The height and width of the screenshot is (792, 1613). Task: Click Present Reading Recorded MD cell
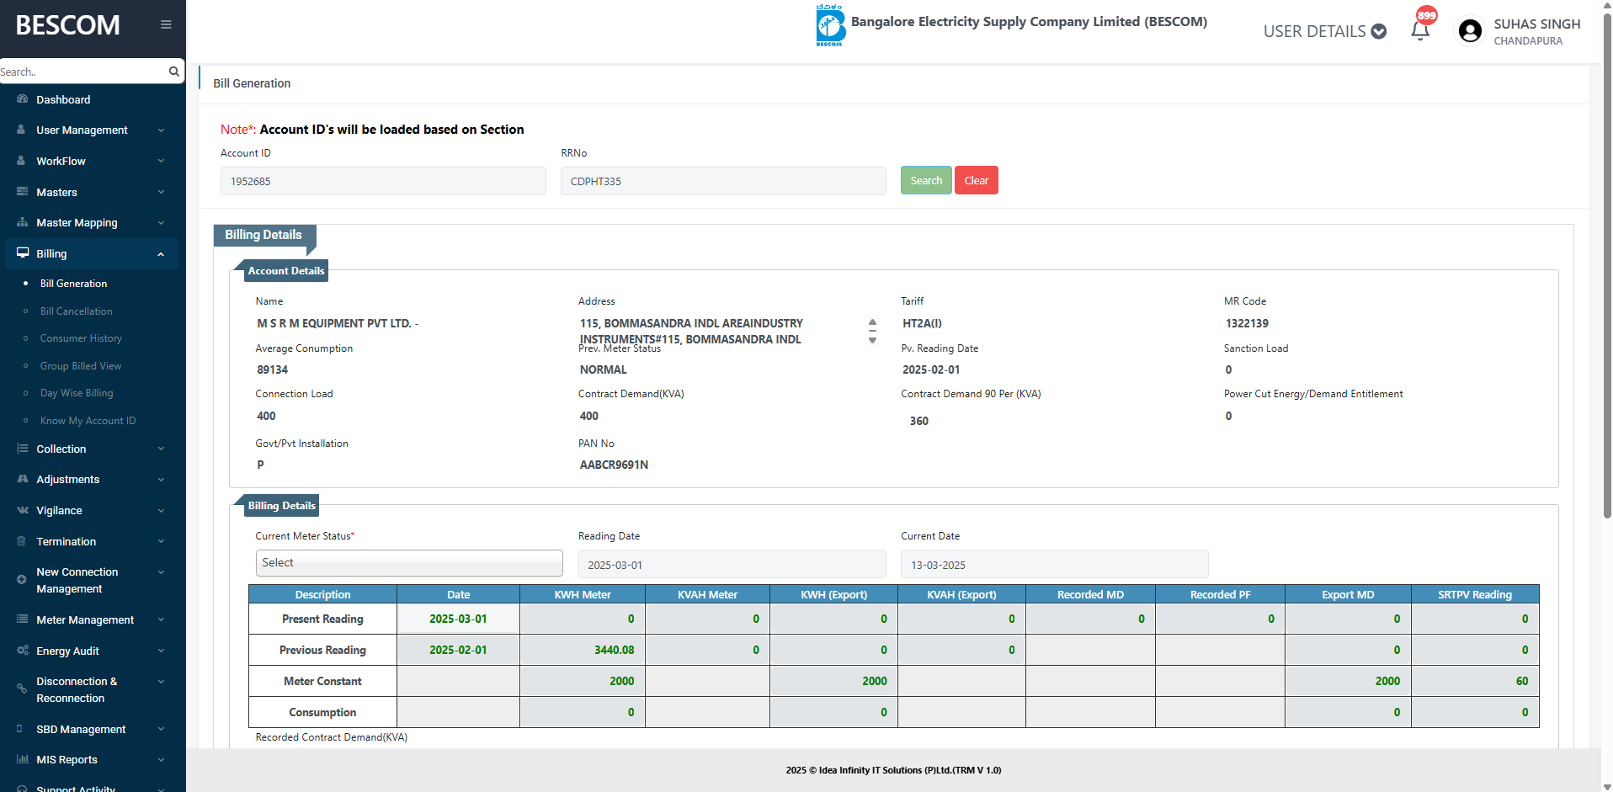coord(1090,619)
